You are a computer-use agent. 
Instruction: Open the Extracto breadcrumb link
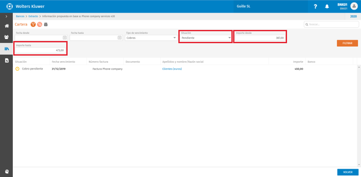[33, 16]
